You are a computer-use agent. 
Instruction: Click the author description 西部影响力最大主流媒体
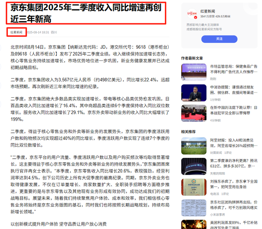203,25
